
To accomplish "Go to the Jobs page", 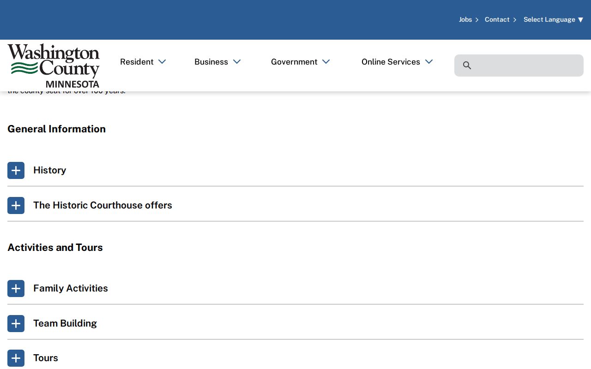I will point(465,19).
